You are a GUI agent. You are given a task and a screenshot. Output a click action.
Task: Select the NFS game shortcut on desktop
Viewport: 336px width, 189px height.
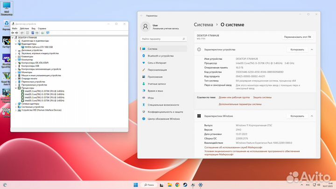tap(6, 61)
